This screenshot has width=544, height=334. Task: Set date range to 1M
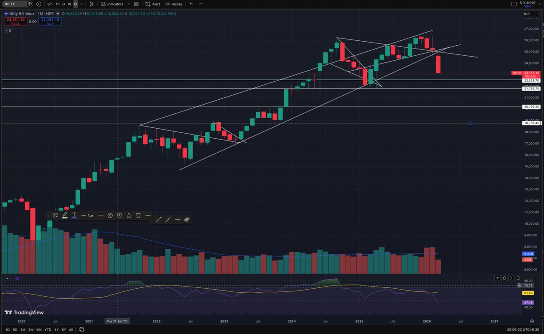click(x=23, y=329)
